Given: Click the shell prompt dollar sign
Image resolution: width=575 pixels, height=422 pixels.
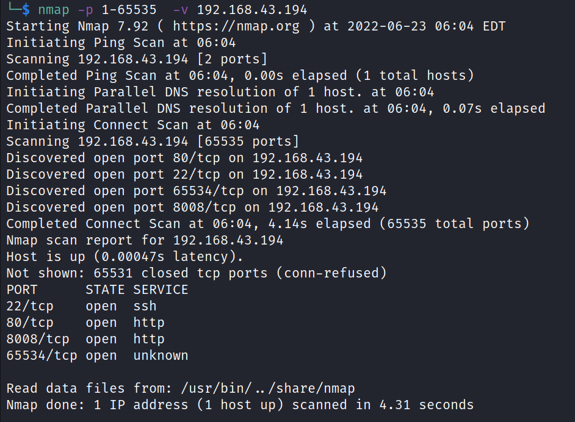Looking at the screenshot, I should pyautogui.click(x=25, y=10).
